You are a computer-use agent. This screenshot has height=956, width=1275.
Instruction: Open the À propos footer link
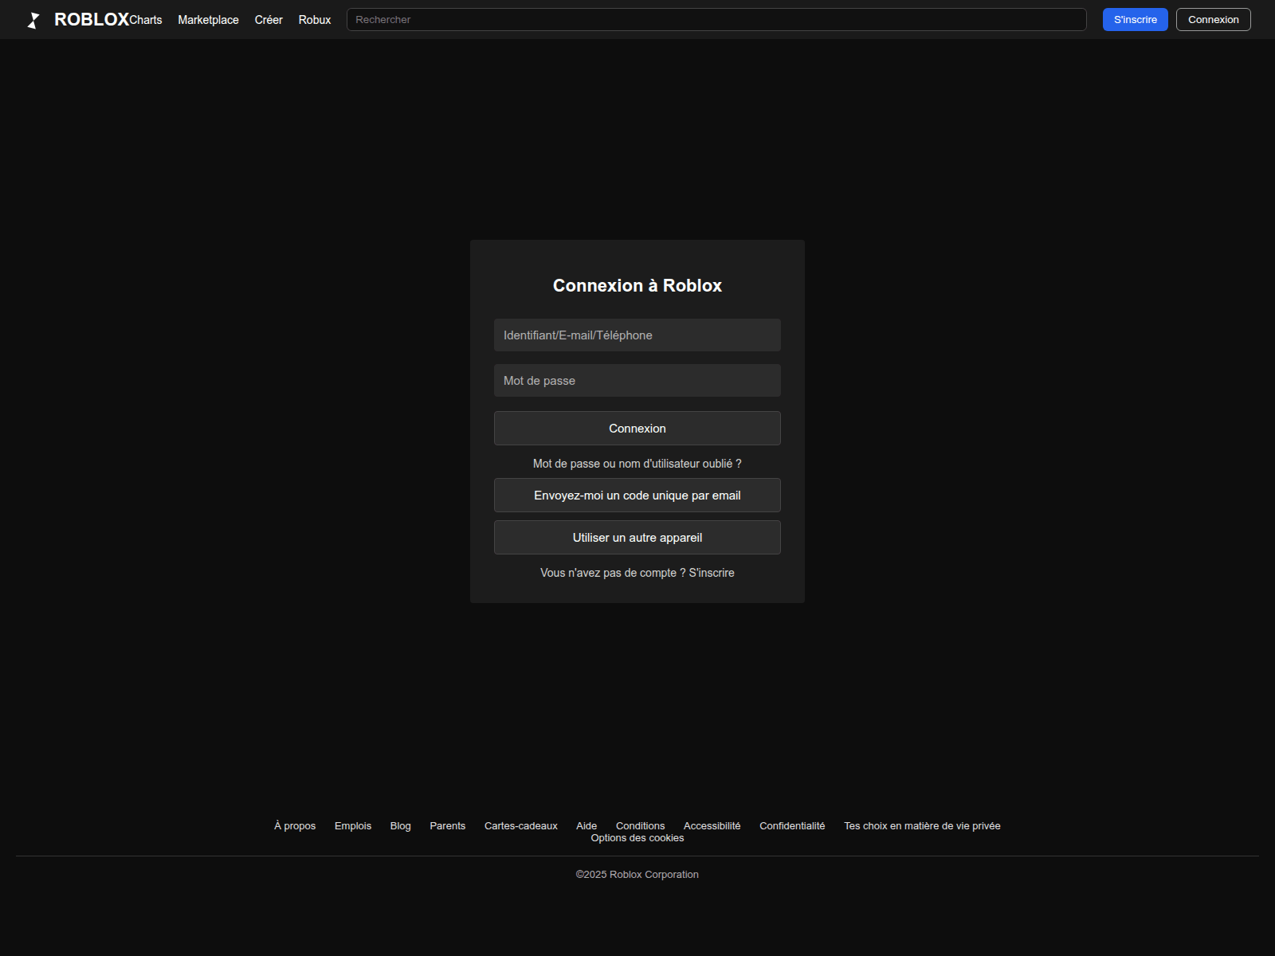click(295, 826)
